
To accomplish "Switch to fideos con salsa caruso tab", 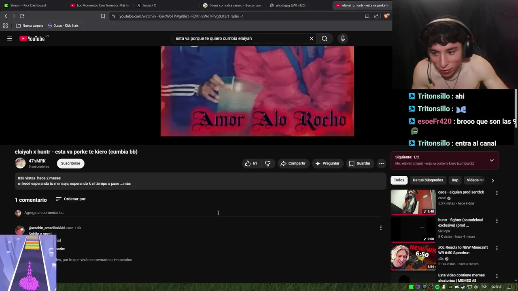I will 233,5.
